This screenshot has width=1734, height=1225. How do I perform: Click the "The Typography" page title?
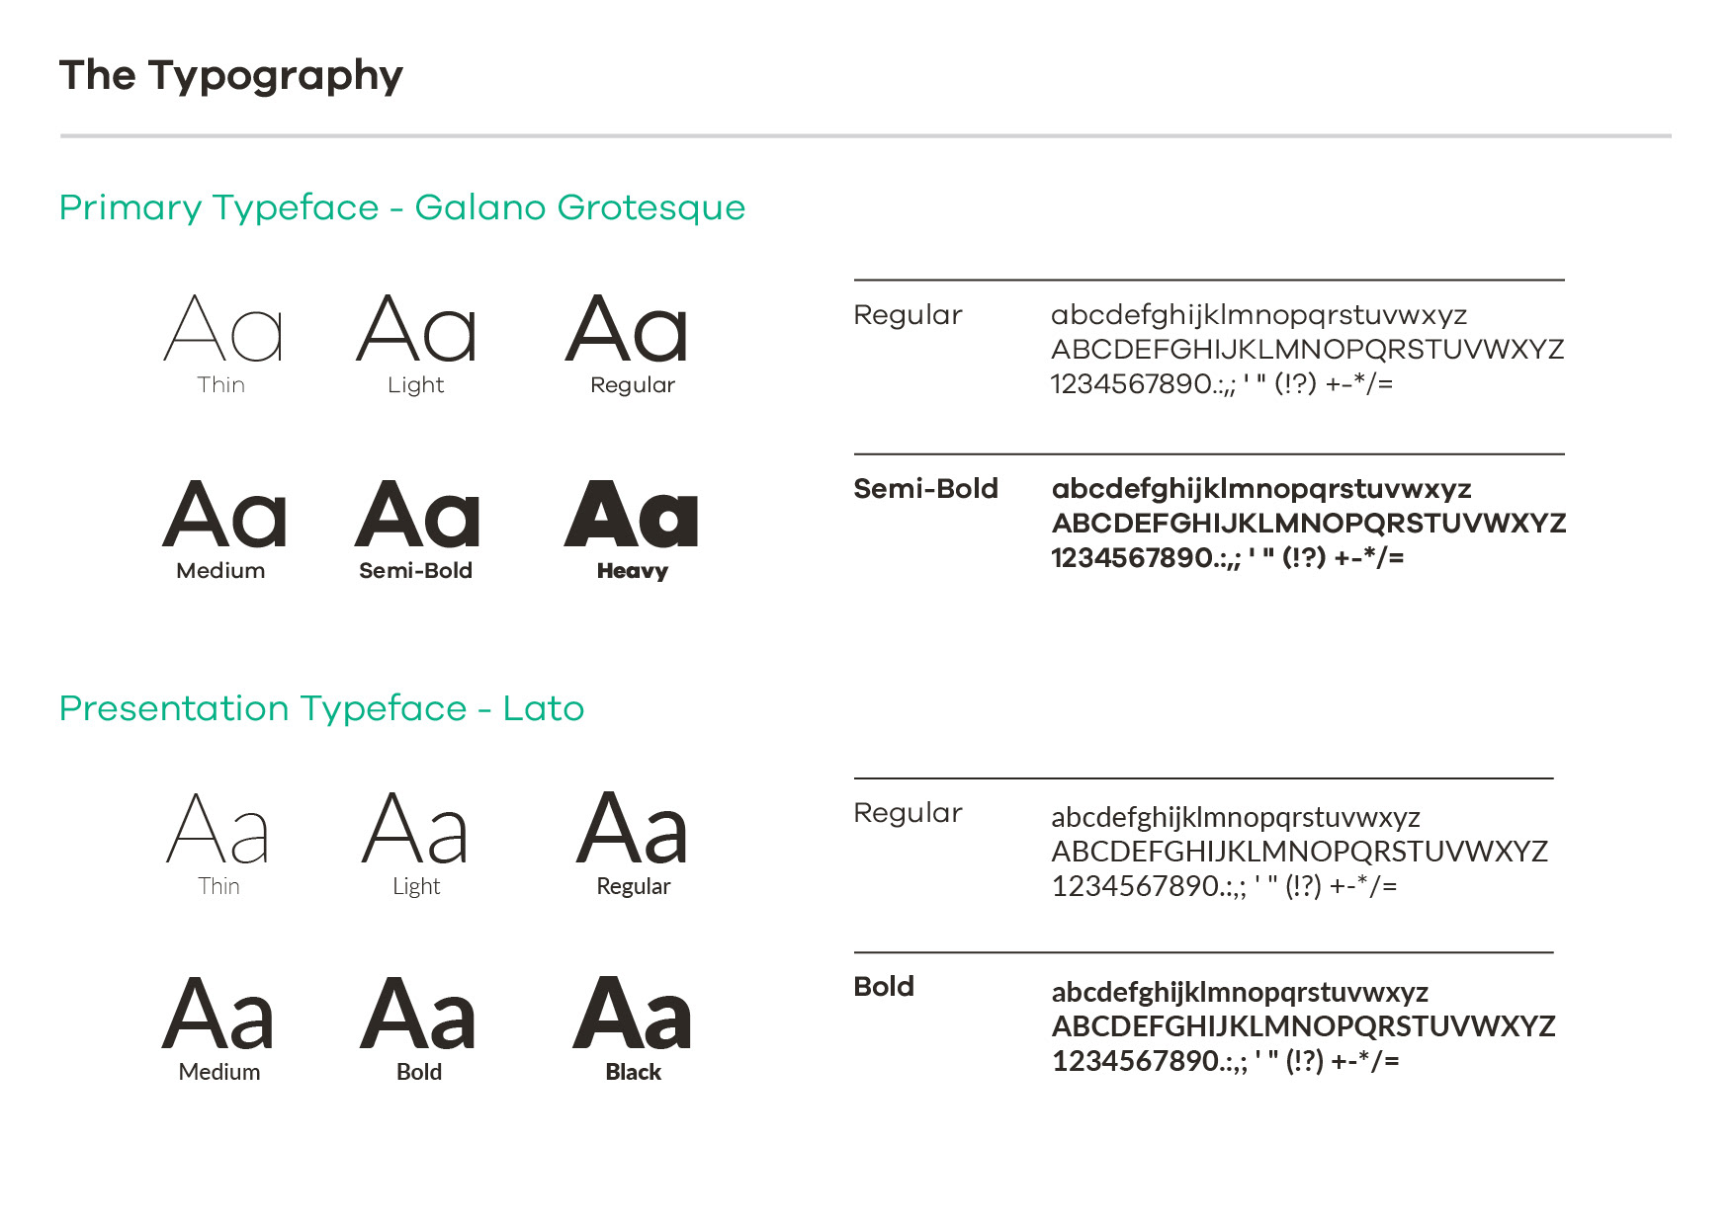231,76
